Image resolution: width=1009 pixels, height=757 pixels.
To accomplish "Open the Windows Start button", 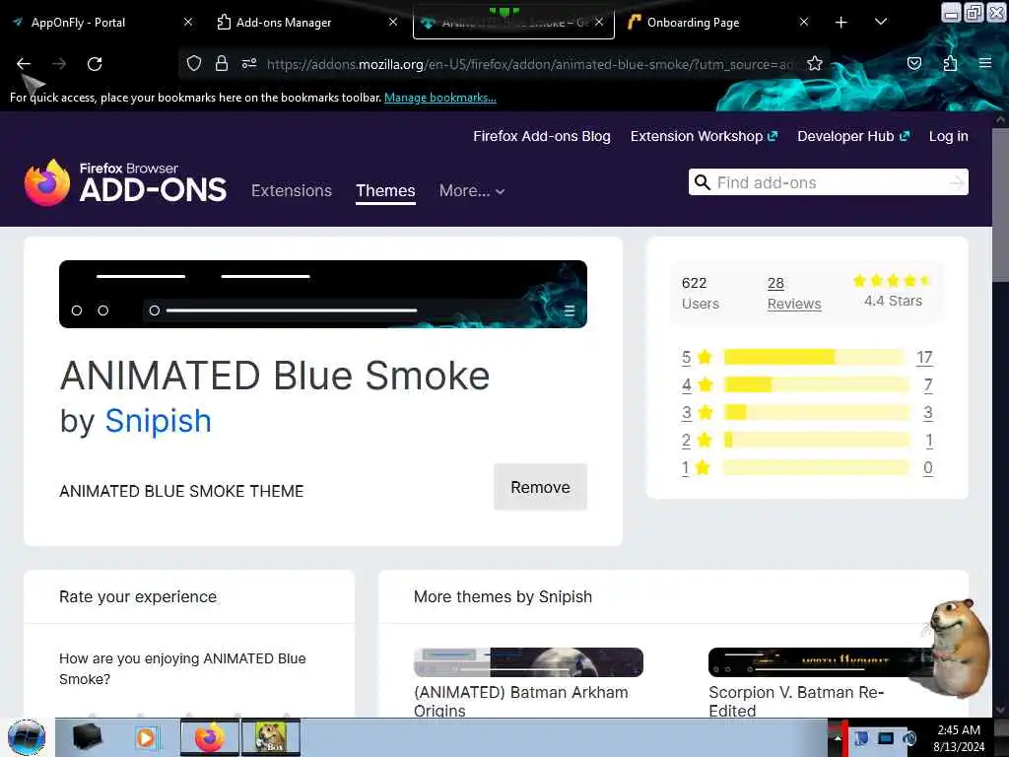I will [27, 737].
